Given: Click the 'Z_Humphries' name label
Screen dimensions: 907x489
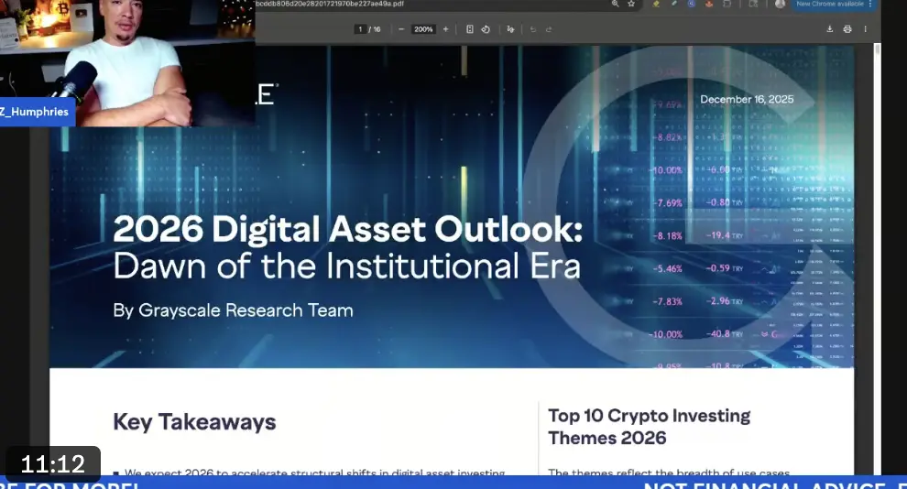Looking at the screenshot, I should coord(35,112).
